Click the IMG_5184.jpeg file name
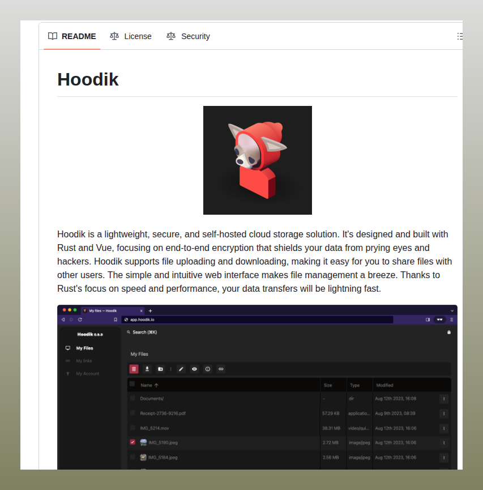 (163, 458)
